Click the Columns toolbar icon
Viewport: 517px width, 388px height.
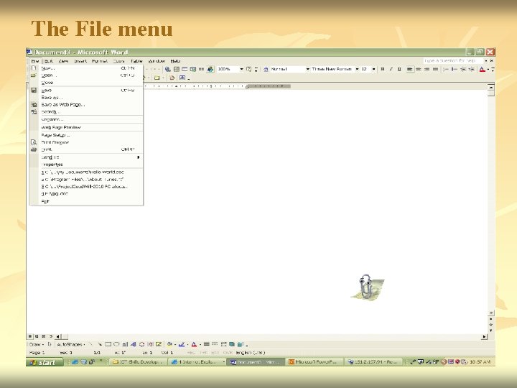[201, 69]
